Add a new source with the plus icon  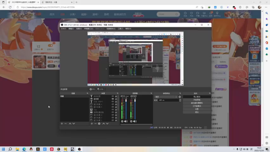[92, 124]
